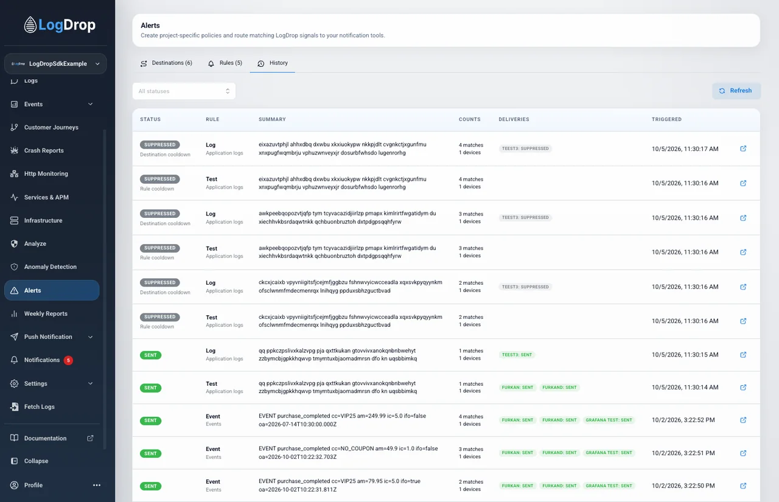Open the Fetch Logs icon

click(14, 406)
